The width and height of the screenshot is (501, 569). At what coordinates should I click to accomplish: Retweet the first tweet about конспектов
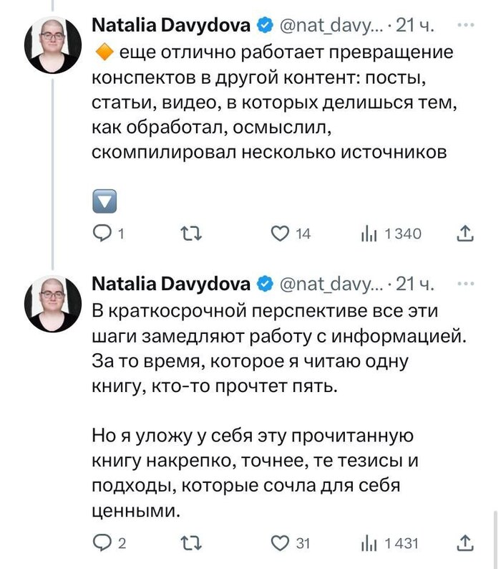click(190, 233)
